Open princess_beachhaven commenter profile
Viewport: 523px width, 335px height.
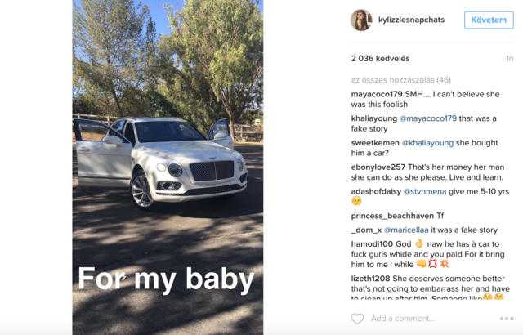click(392, 216)
